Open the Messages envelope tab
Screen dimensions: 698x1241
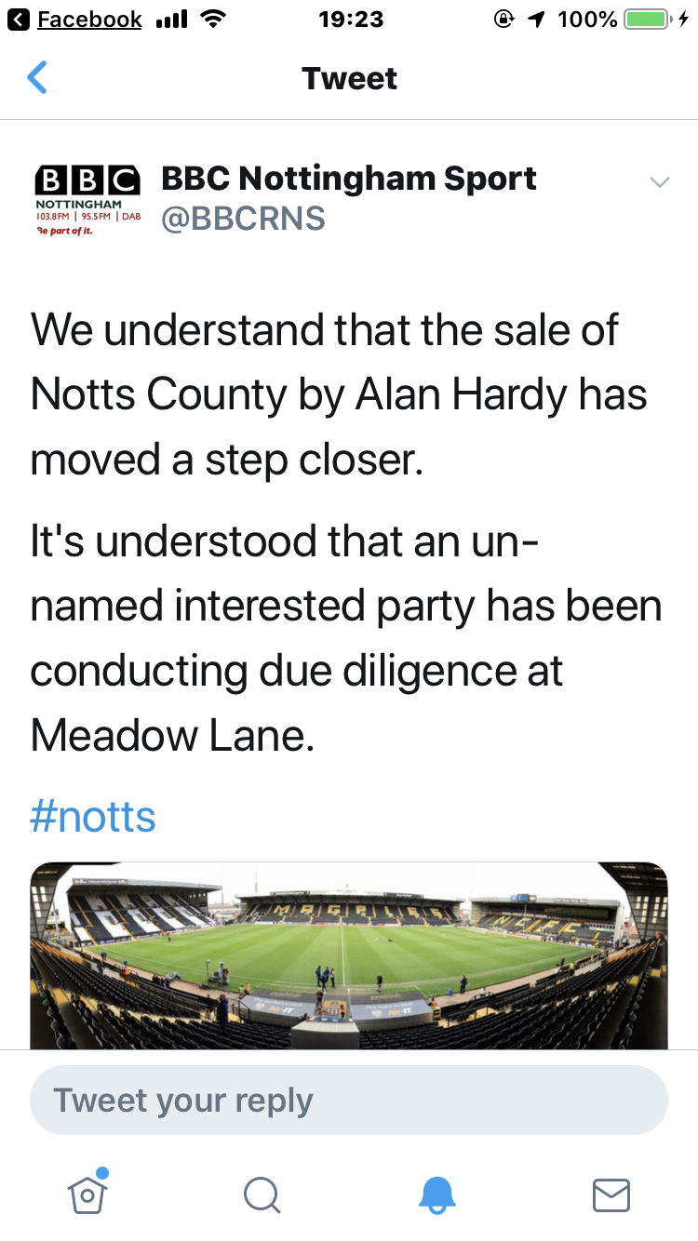pos(611,1194)
